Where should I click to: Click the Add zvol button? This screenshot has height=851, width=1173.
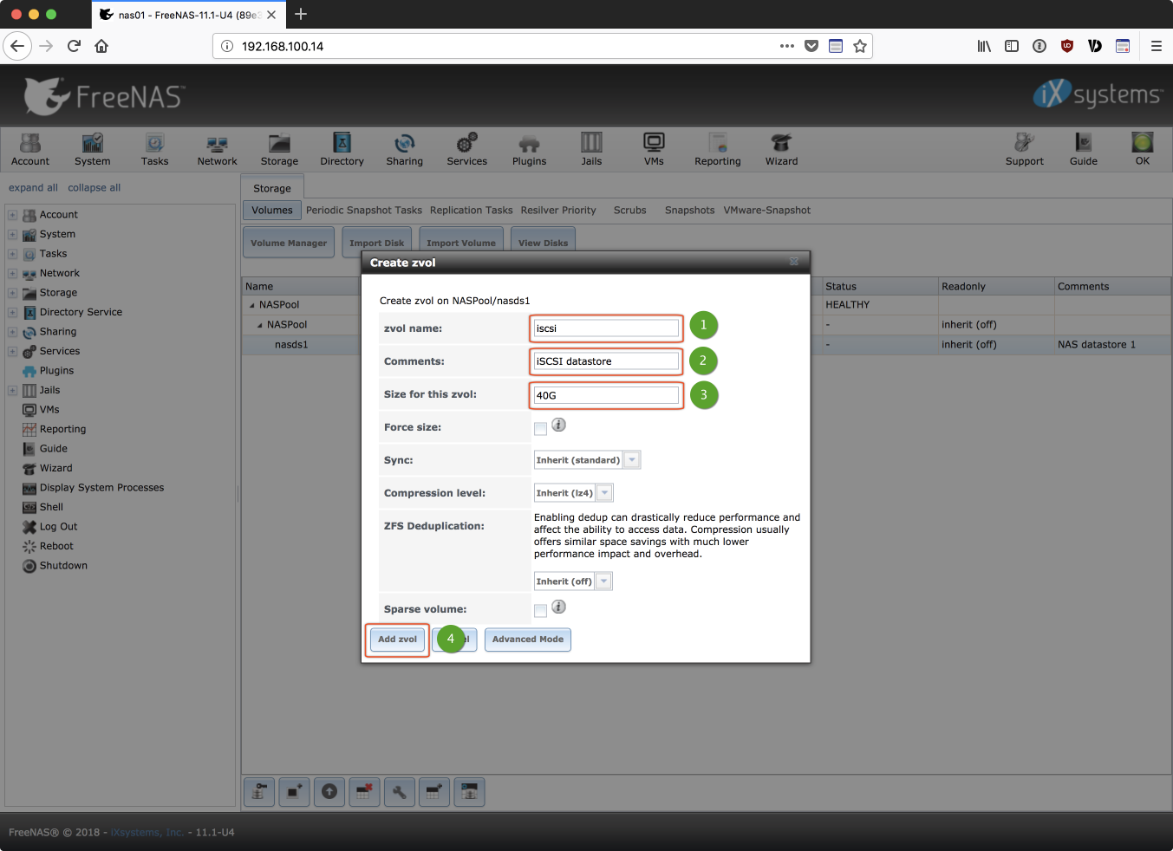pos(397,640)
